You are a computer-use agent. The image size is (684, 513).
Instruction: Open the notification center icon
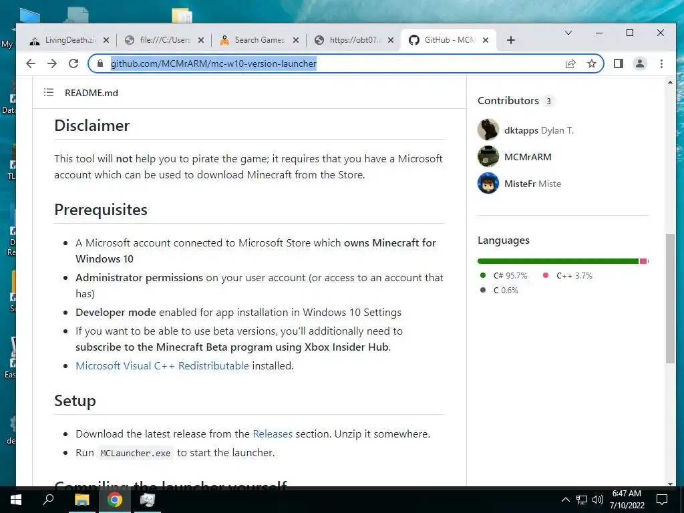662,500
